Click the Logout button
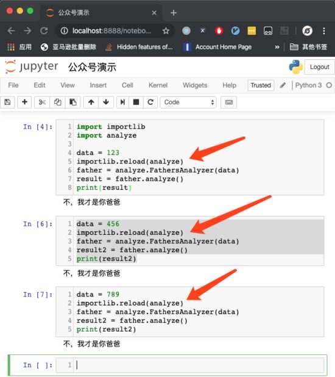 tap(319, 67)
